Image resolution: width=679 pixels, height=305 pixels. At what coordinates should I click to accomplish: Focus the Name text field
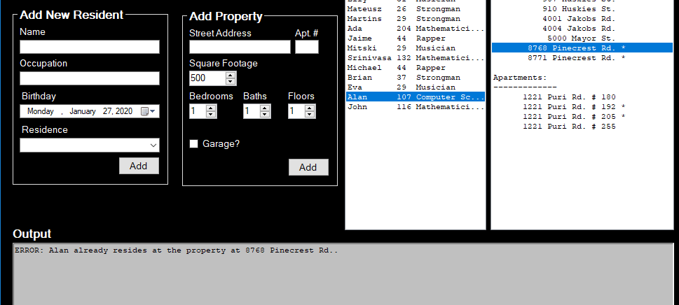point(90,47)
